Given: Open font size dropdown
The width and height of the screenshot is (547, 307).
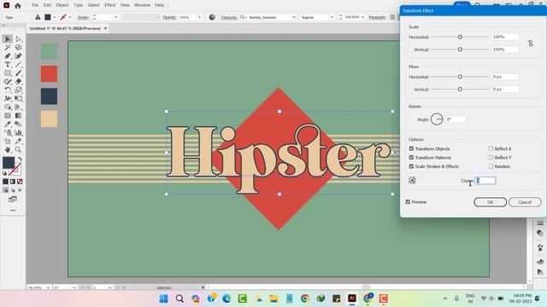Looking at the screenshot, I should (x=362, y=17).
